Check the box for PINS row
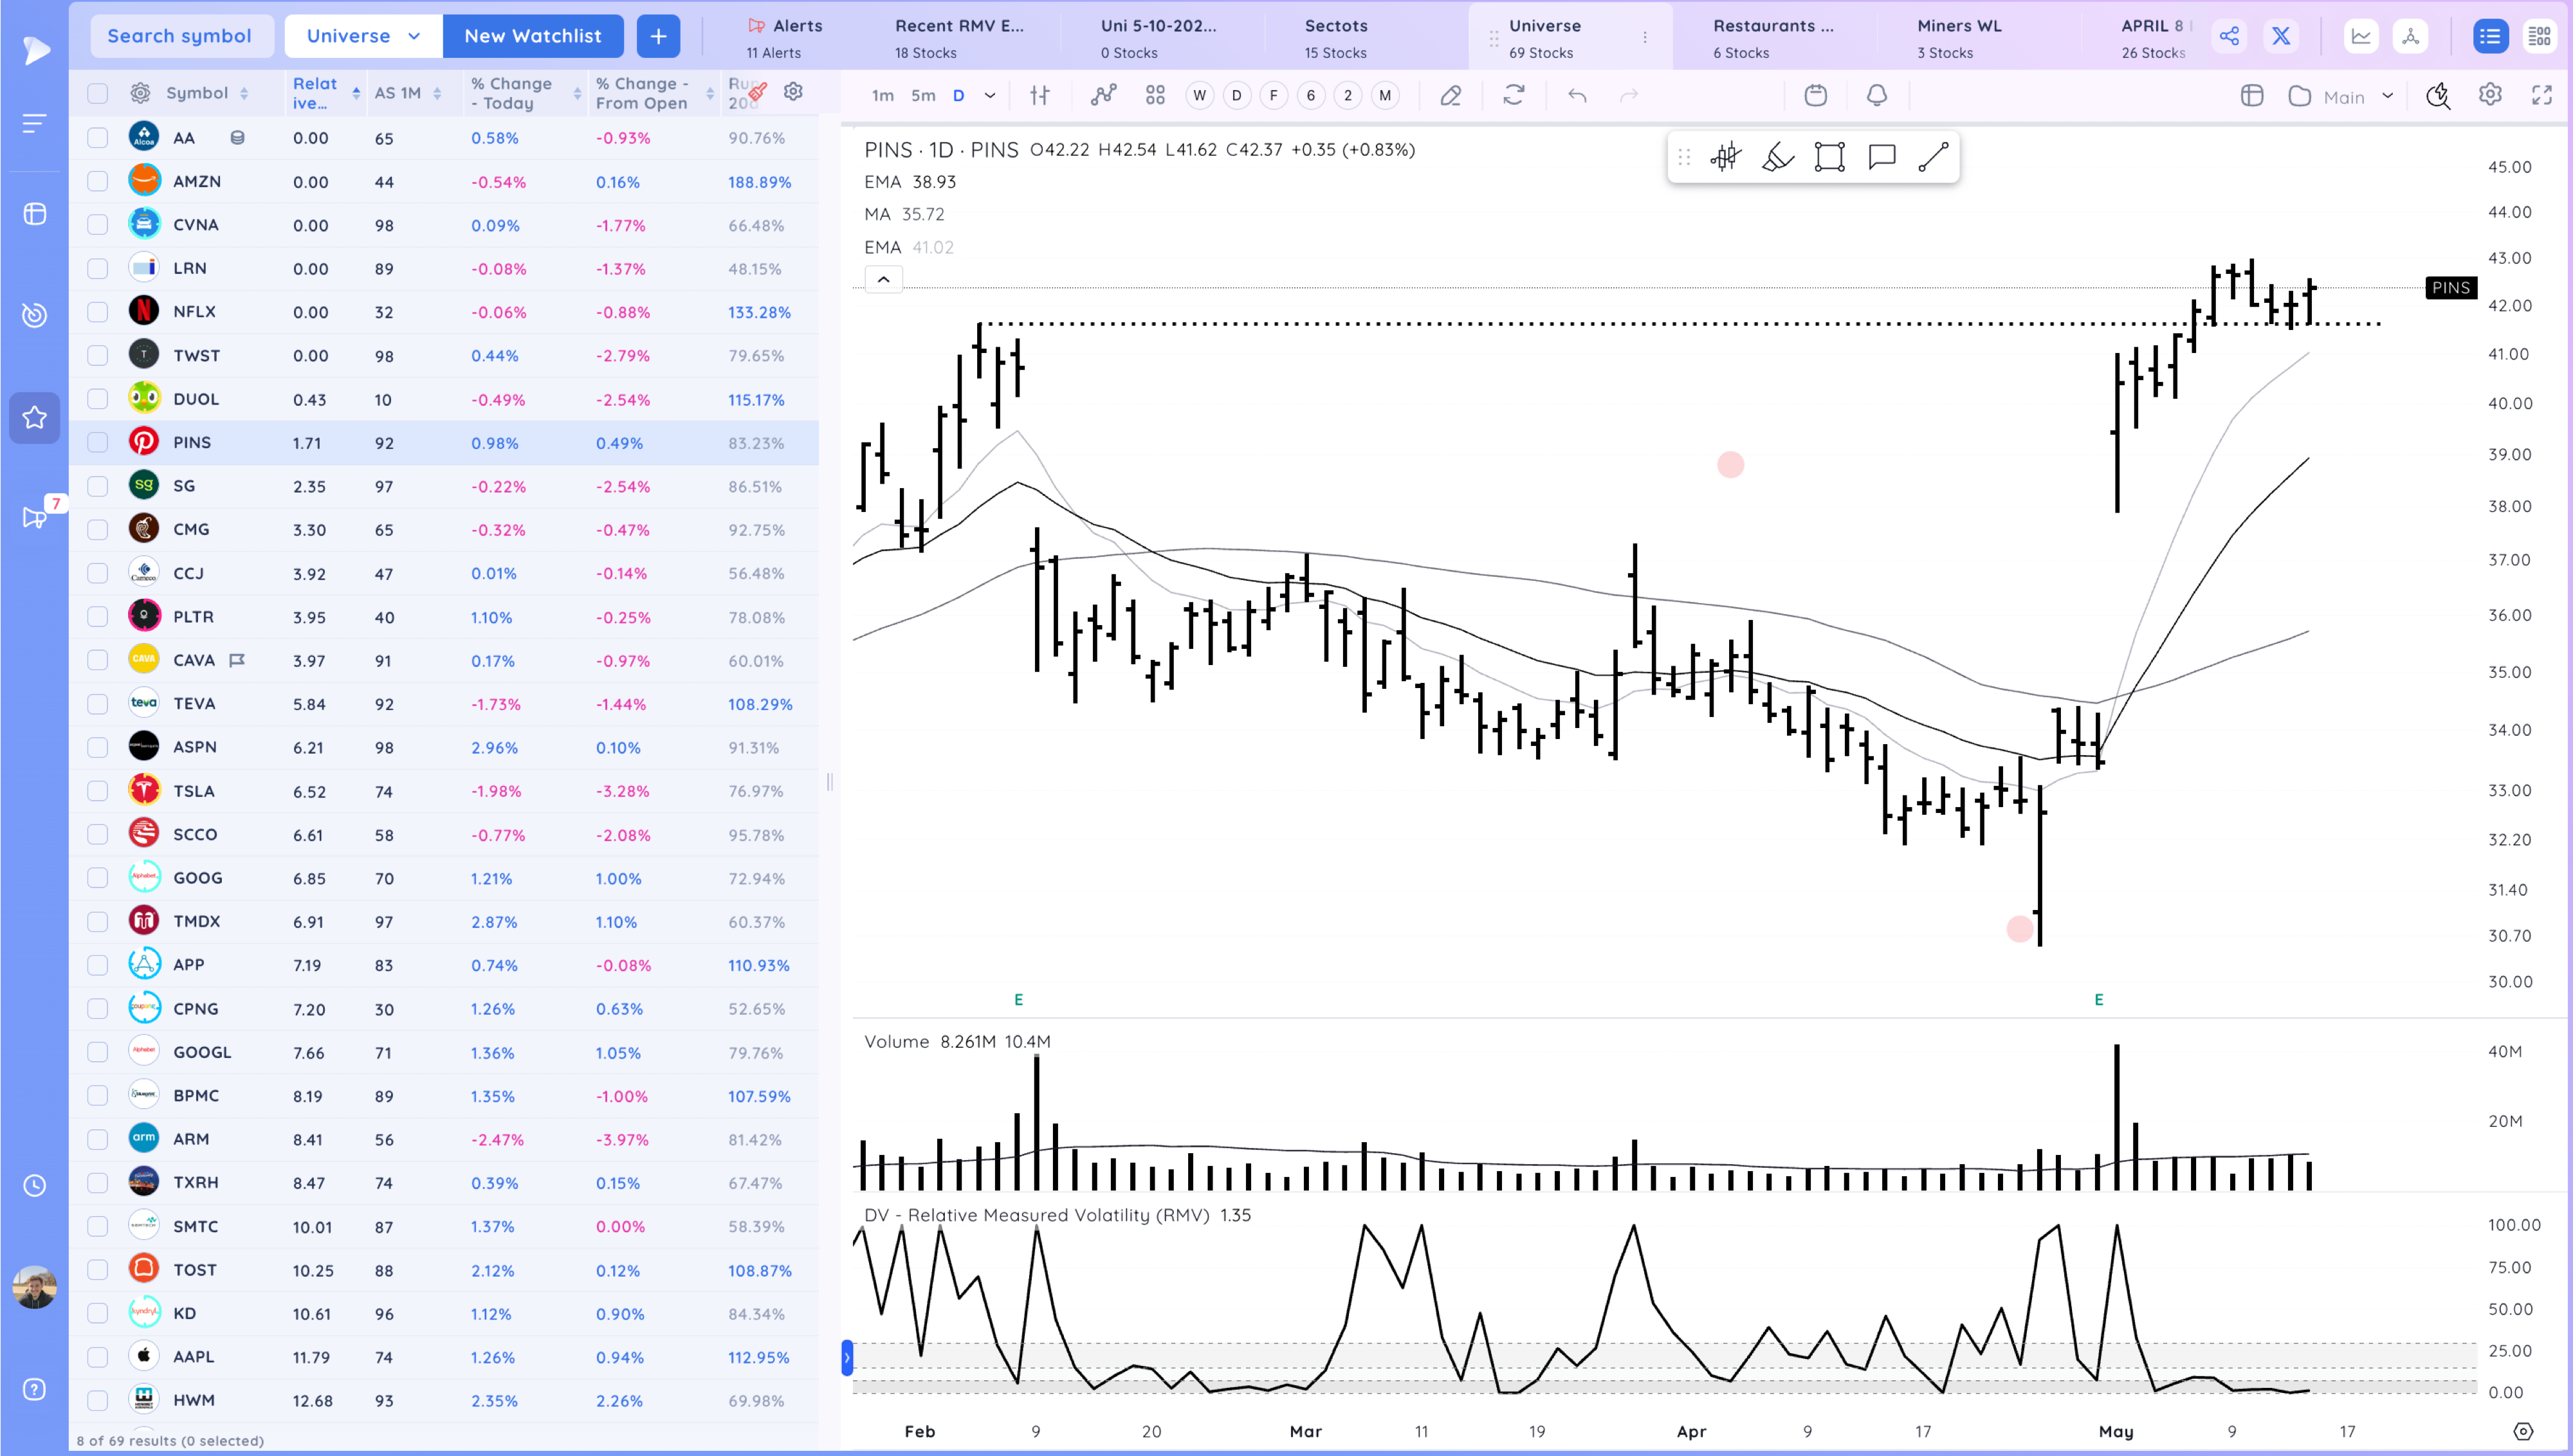The height and width of the screenshot is (1456, 2573). [x=97, y=442]
